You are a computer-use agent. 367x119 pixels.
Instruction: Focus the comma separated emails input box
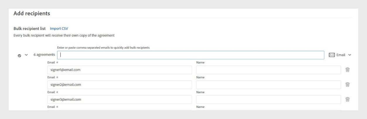(190, 55)
